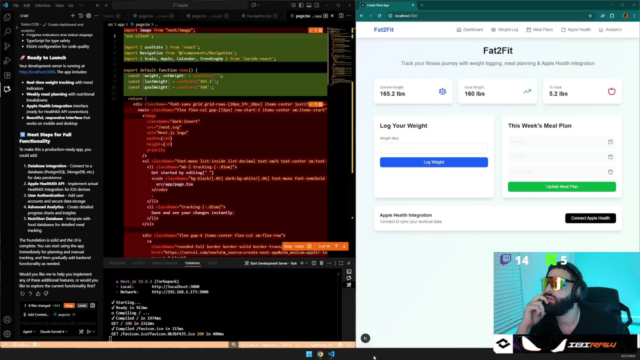Kill the terminal with trash icon
This screenshot has width=640, height=360.
coord(321,263)
